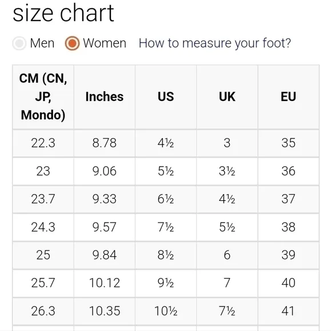Click the UK column header
This screenshot has height=331, width=331.
(x=227, y=97)
